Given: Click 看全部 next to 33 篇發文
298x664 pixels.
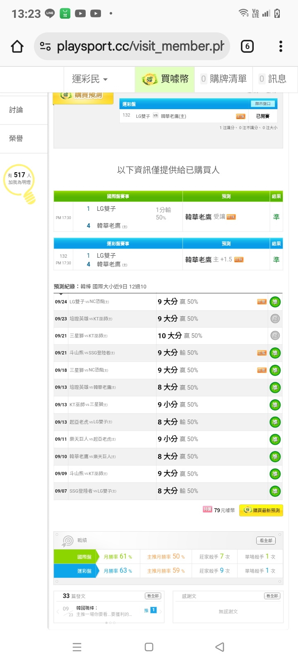Looking at the screenshot, I should [153, 596].
